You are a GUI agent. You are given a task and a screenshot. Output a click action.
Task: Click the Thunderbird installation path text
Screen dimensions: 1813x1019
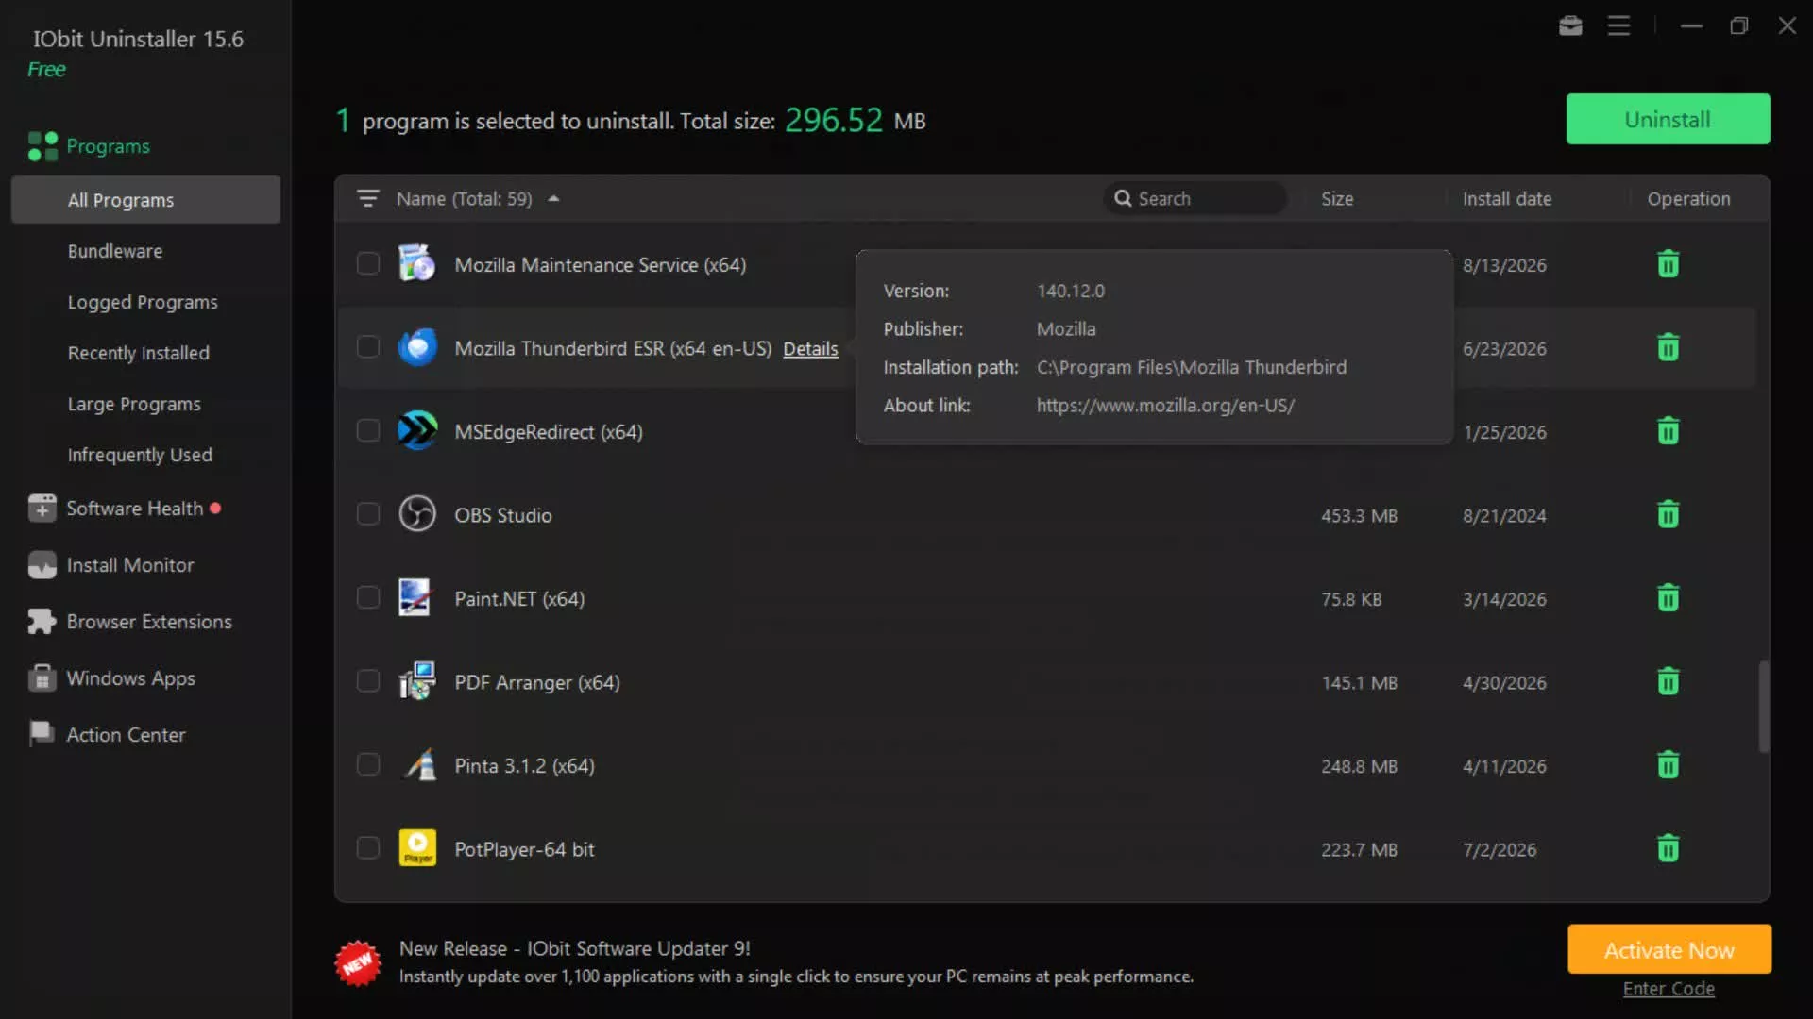[x=1192, y=367]
